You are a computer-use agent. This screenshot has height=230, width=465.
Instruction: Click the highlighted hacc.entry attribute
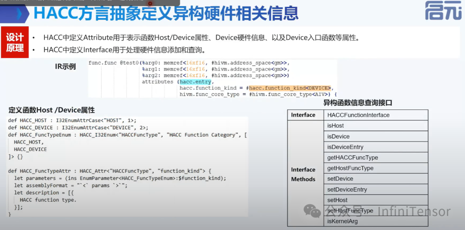tap(195, 82)
